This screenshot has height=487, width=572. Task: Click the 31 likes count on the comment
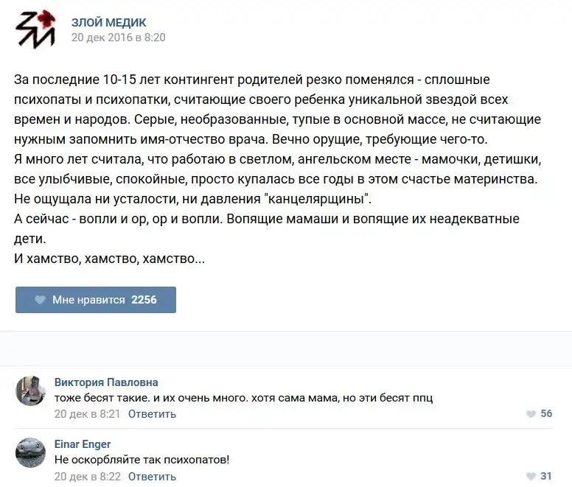(x=546, y=476)
